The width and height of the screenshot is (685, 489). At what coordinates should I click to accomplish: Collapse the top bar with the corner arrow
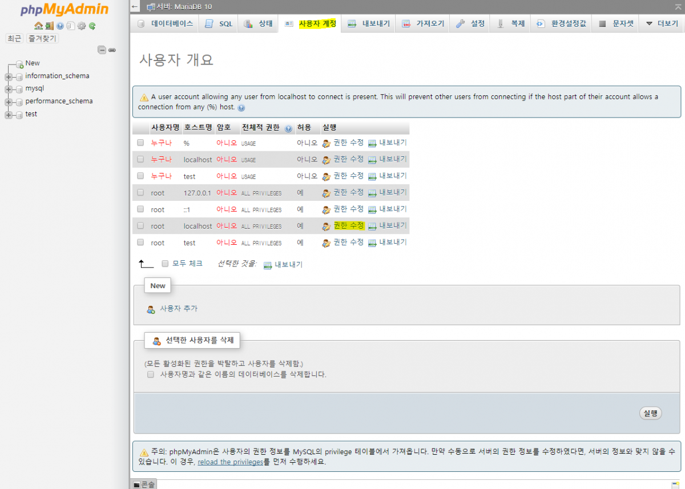(x=678, y=6)
